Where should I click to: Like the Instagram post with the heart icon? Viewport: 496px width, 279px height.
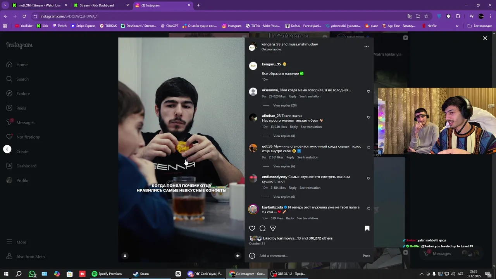252,229
